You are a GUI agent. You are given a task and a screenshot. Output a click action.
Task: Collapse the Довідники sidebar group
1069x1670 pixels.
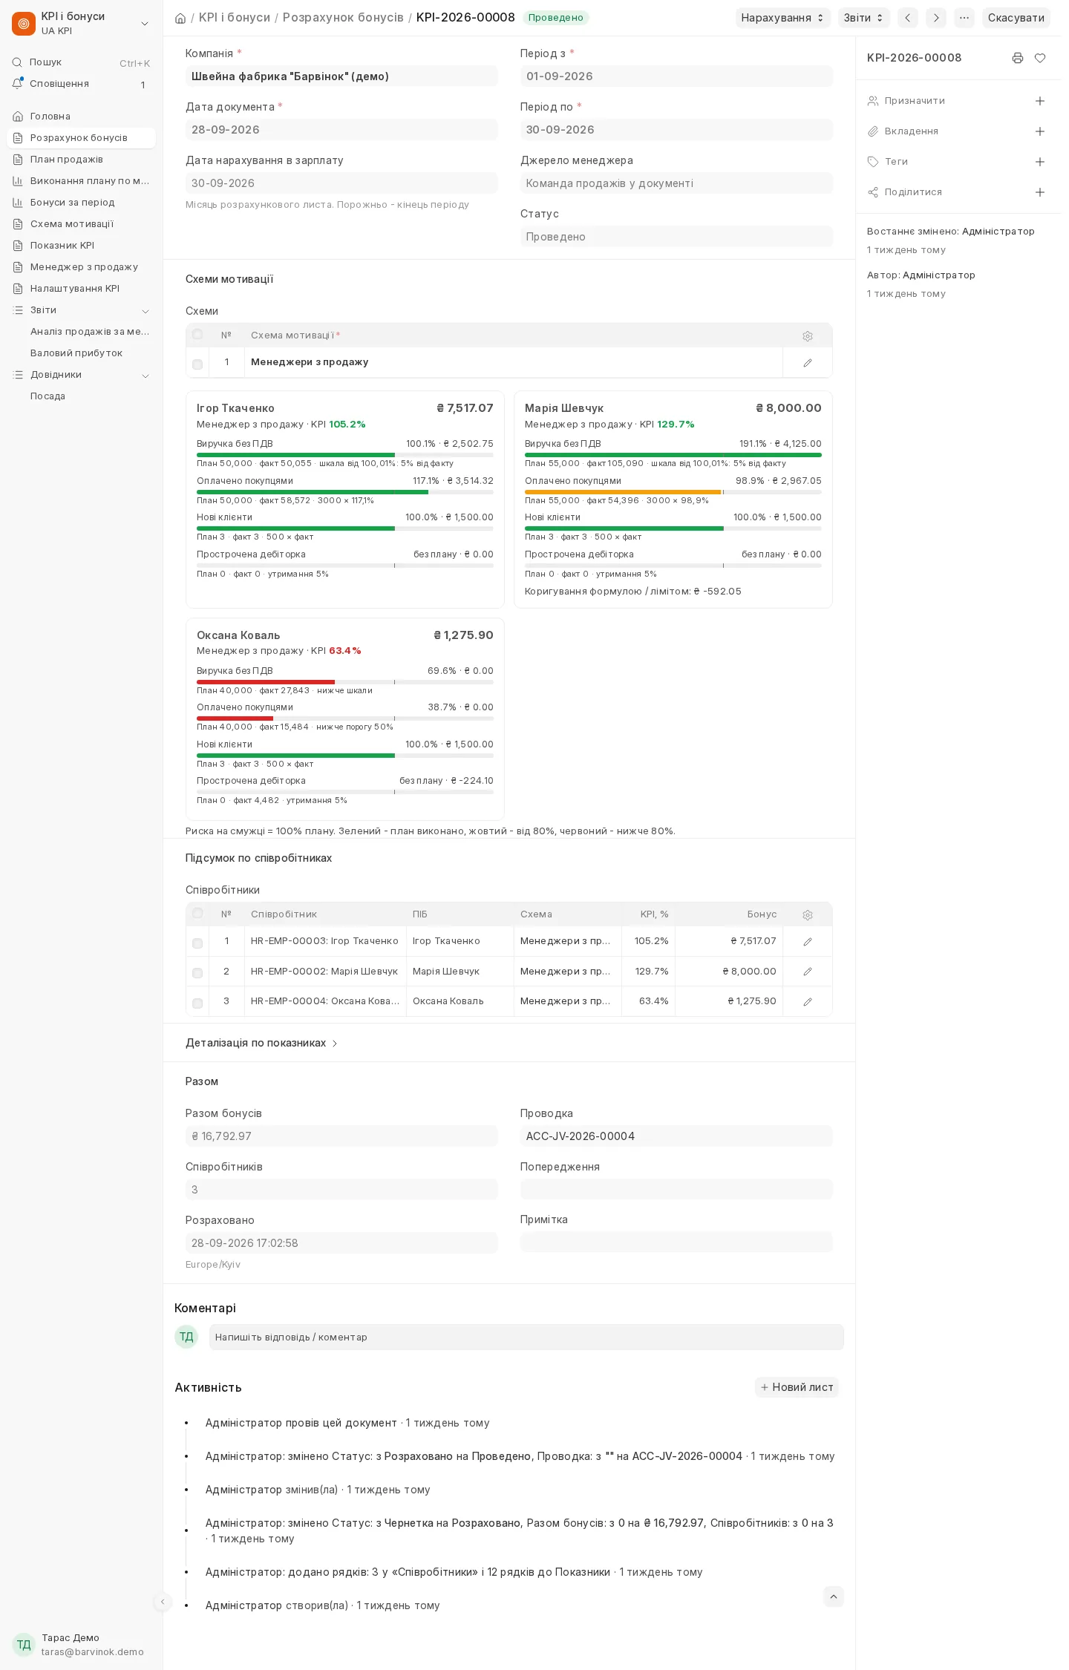pyautogui.click(x=146, y=376)
